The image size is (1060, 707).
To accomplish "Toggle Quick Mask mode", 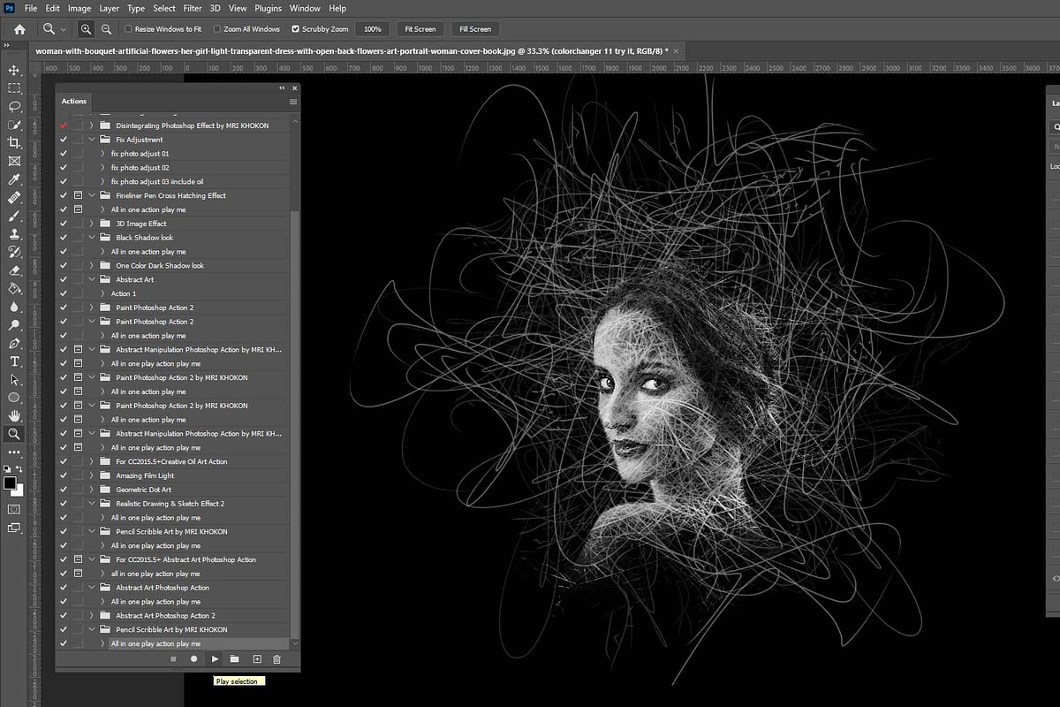I will 14,510.
